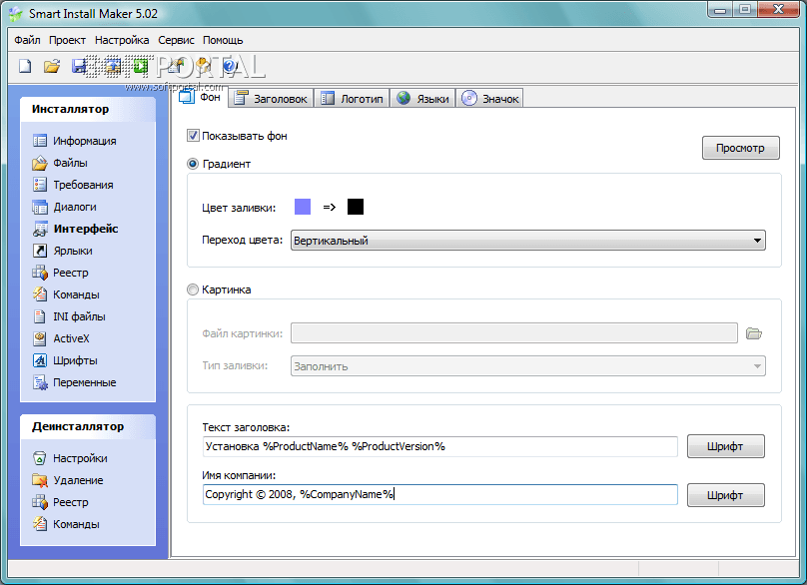Viewport: 807px width, 585px height.
Task: Click the Информация icon in sidebar
Action: (40, 141)
